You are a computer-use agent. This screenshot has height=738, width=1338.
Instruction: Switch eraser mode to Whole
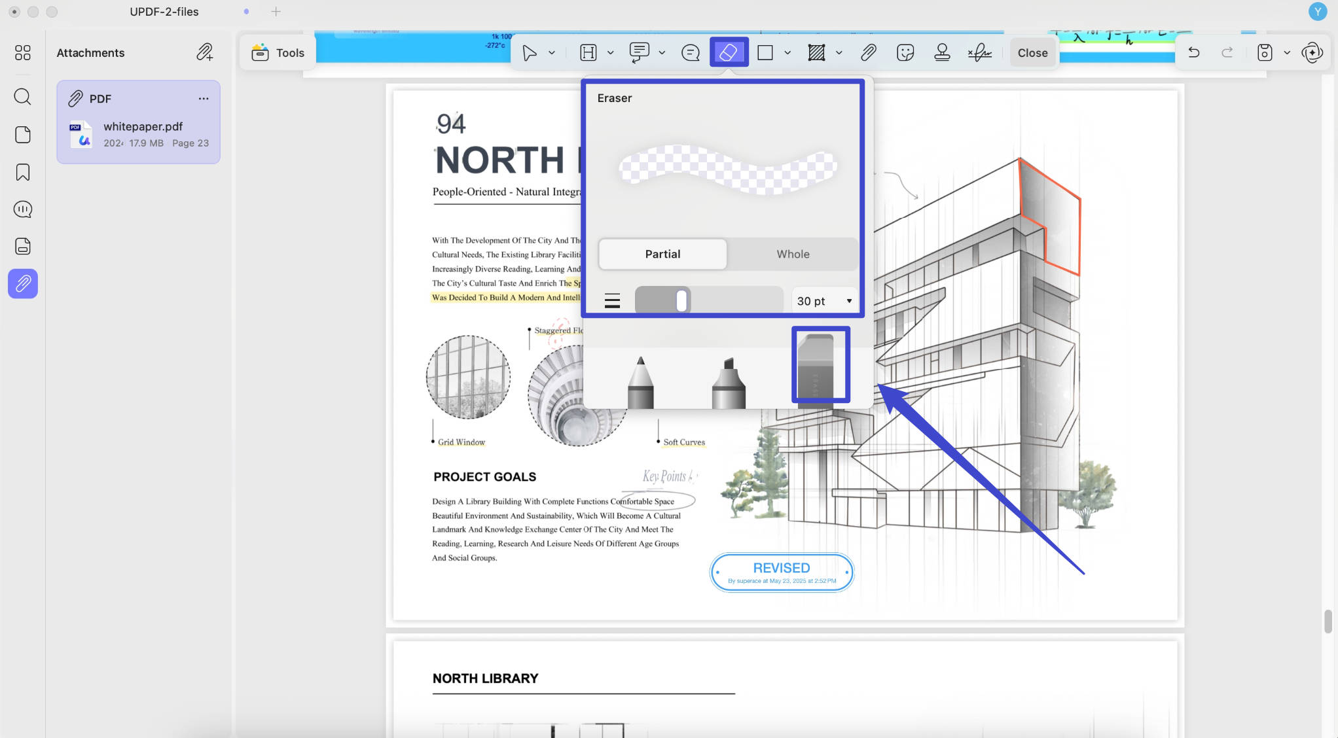pos(793,254)
